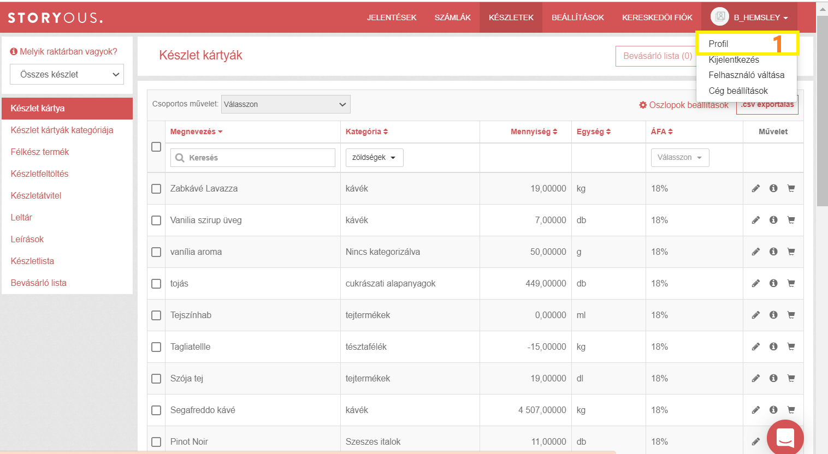Select the Segafreddo kávé checkbox
Viewport: 828px width, 454px height.
[156, 410]
